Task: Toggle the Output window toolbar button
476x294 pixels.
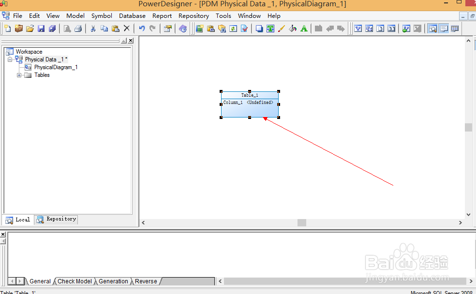Action: [444, 29]
